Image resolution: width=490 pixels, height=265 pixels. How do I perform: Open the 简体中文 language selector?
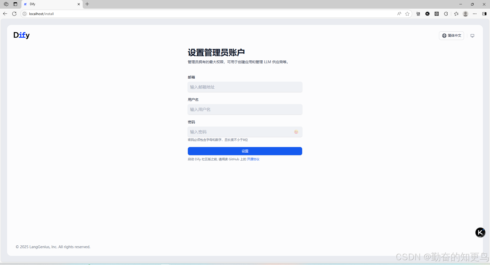point(451,36)
